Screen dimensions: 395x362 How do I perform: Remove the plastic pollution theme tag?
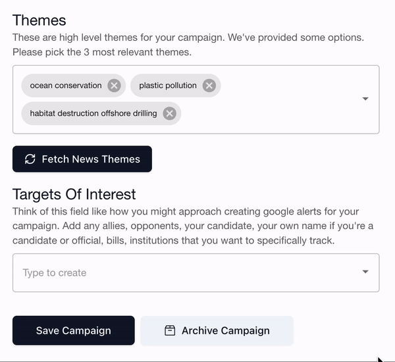point(209,86)
